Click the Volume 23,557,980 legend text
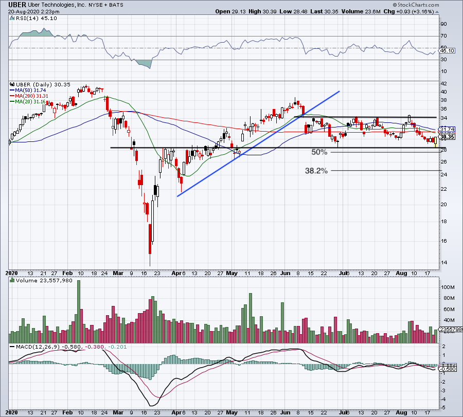This screenshot has height=417, width=463. click(44, 281)
